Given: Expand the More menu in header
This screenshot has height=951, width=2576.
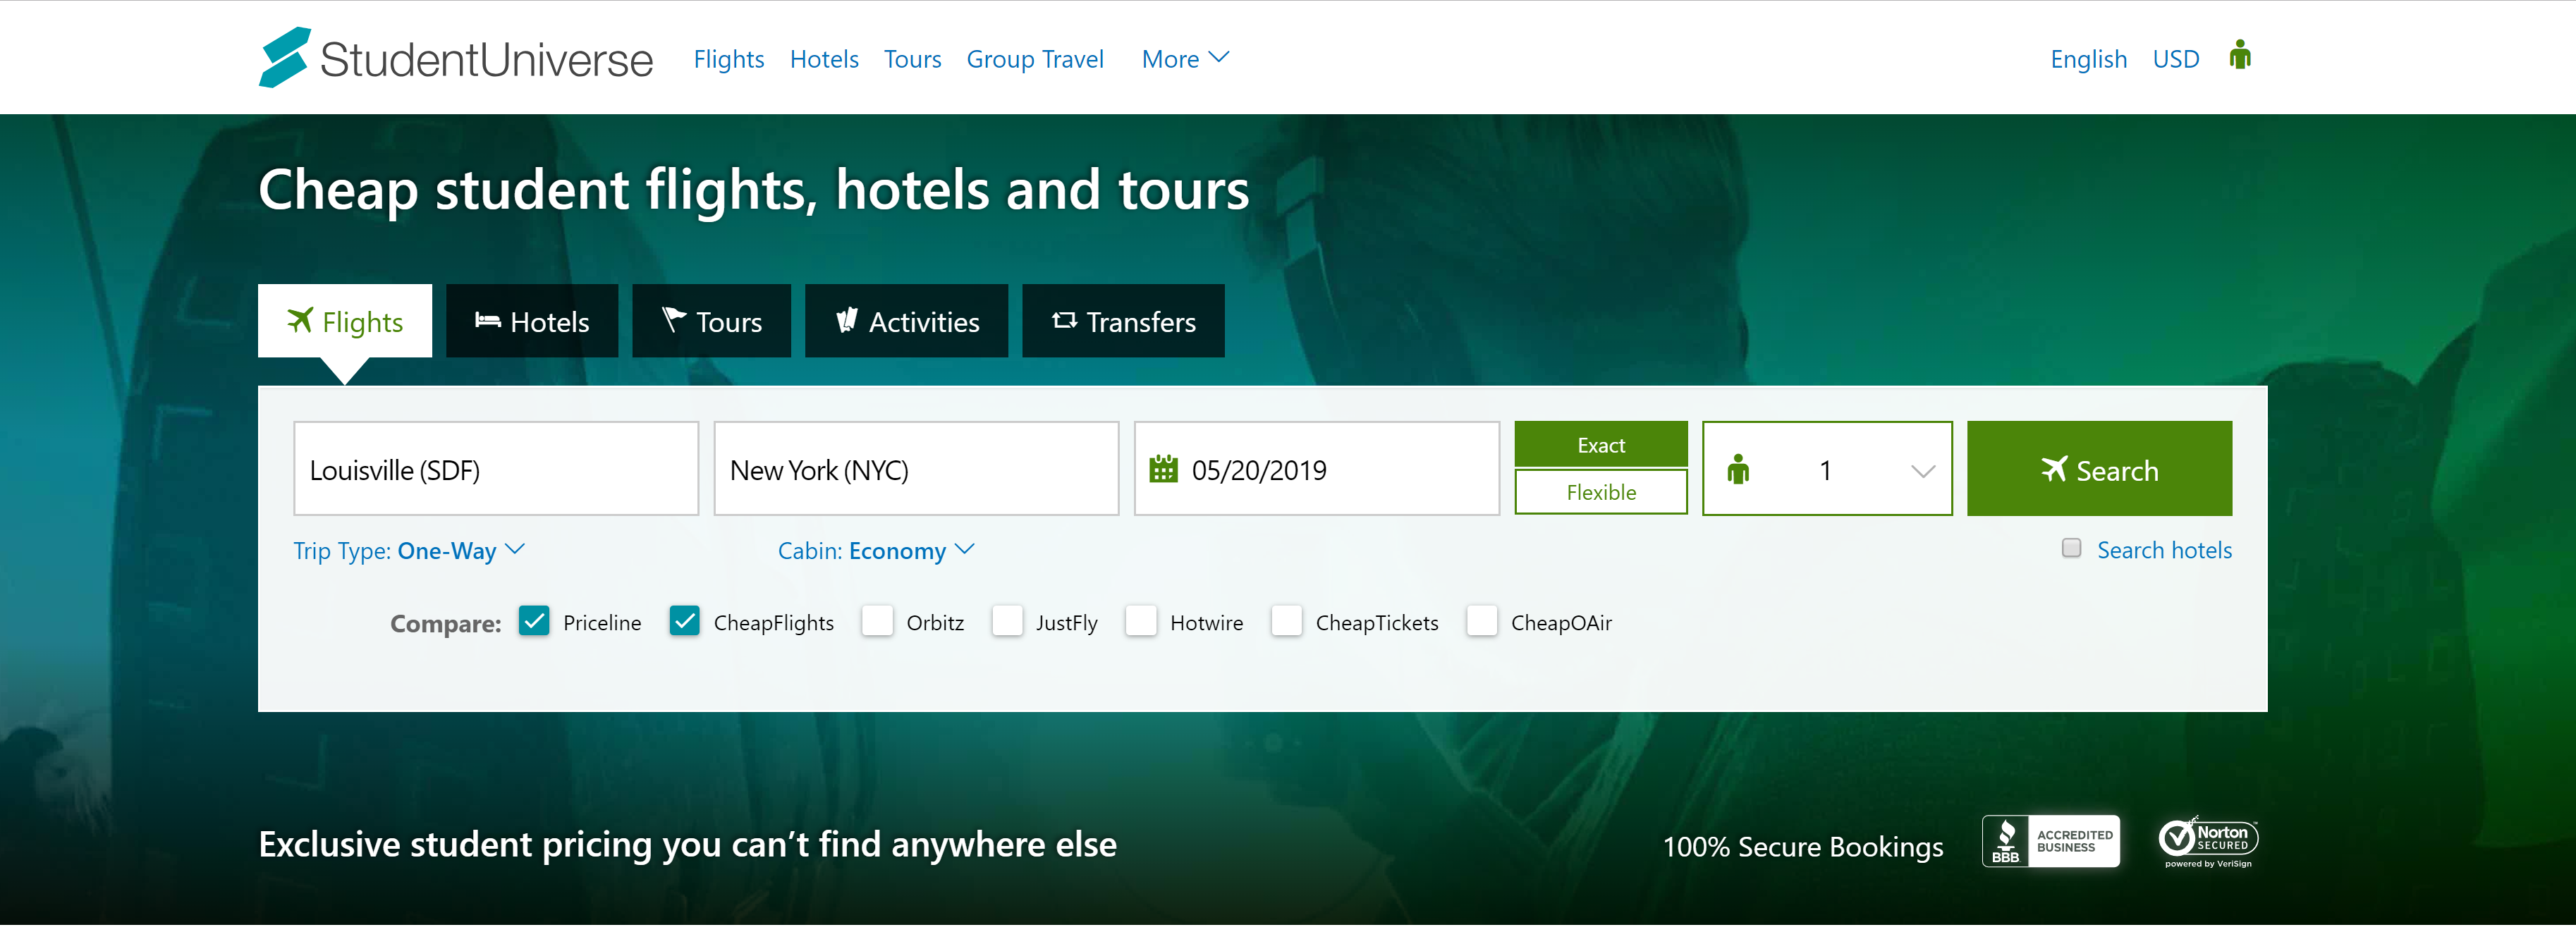Looking at the screenshot, I should click(1185, 59).
